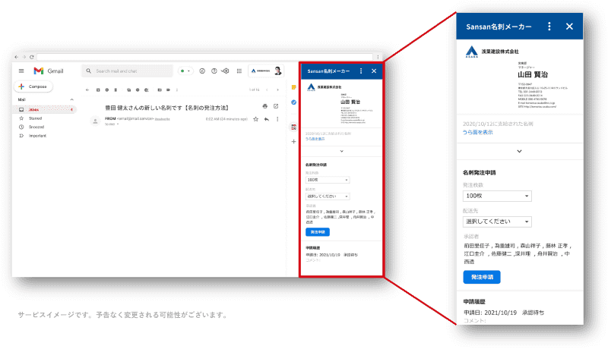
Task: Compose a new email
Action: (33, 86)
